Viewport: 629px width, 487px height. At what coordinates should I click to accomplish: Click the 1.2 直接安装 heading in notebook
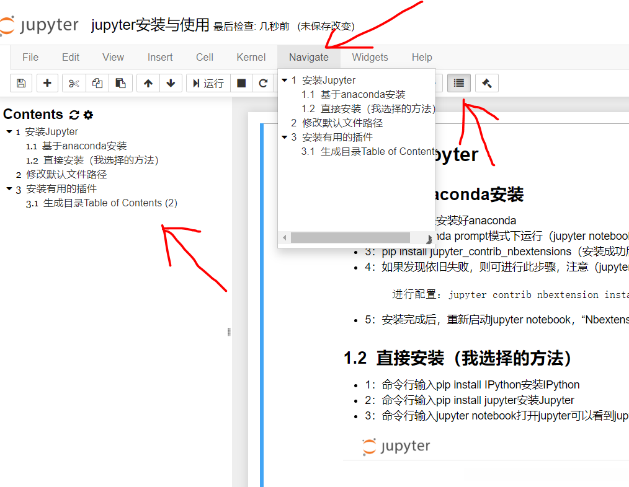[x=458, y=358]
